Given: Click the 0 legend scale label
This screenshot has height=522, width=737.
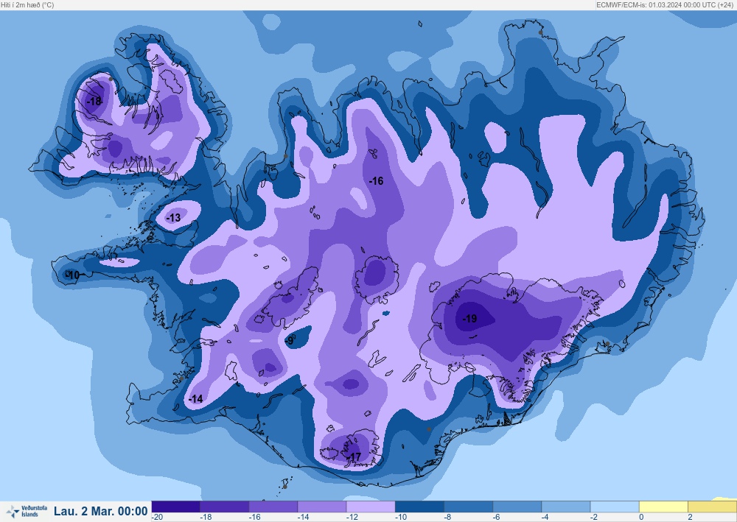Looking at the screenshot, I should [x=641, y=518].
